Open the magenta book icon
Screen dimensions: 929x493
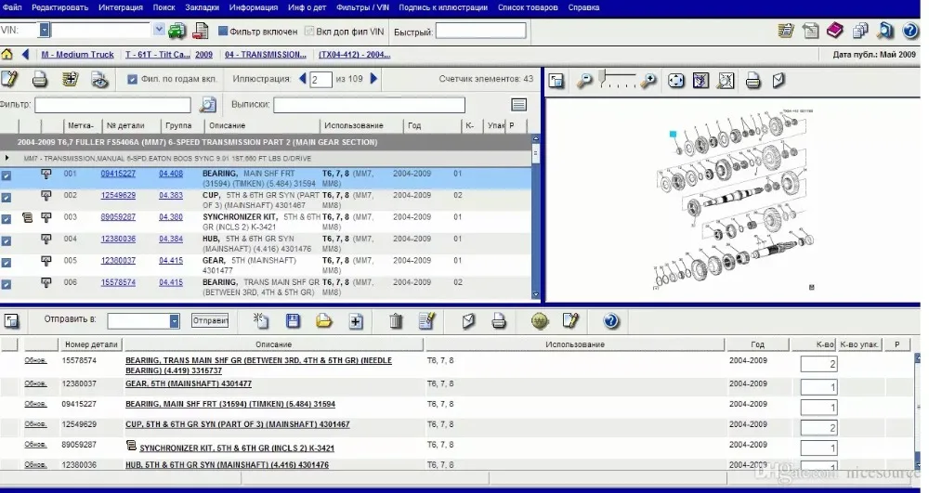coord(835,31)
